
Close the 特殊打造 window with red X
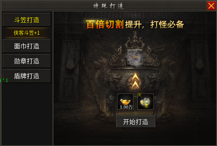[x=211, y=6]
